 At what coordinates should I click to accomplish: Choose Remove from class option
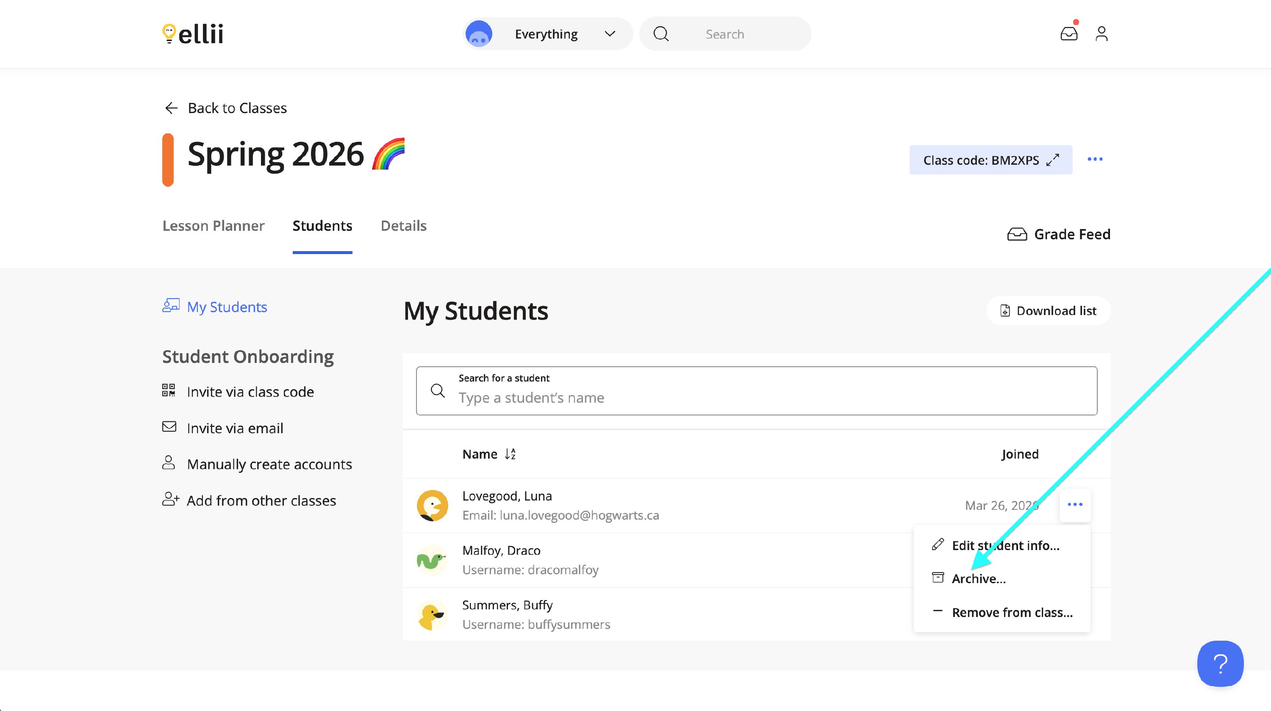(x=1011, y=612)
